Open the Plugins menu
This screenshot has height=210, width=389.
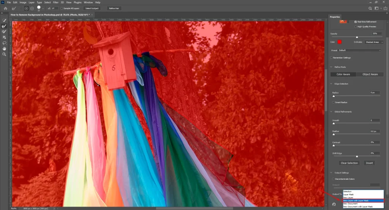77,3
